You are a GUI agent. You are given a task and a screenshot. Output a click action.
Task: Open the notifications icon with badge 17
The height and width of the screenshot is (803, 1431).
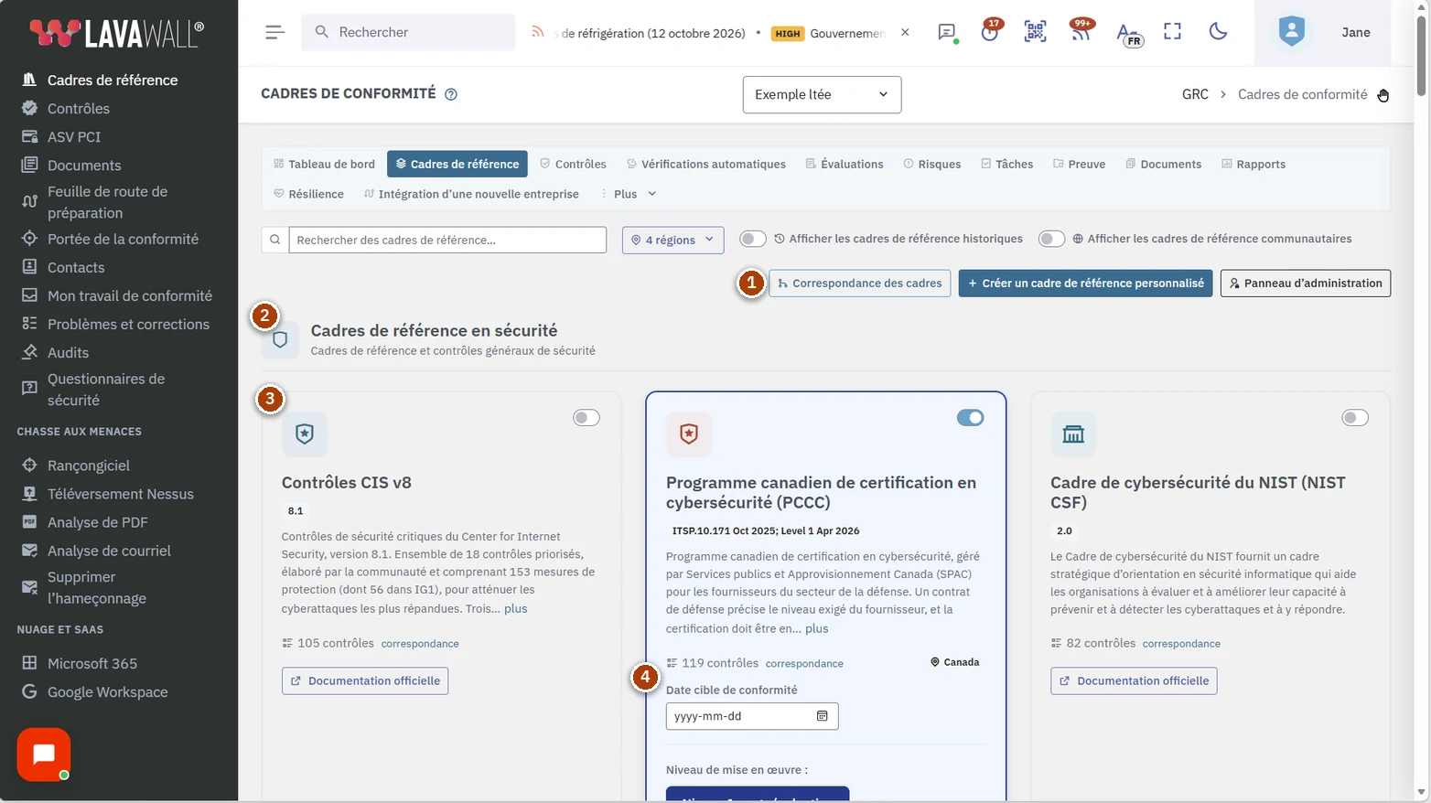click(x=990, y=32)
